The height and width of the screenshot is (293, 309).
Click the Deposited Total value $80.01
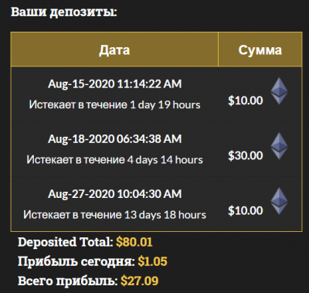tap(134, 242)
